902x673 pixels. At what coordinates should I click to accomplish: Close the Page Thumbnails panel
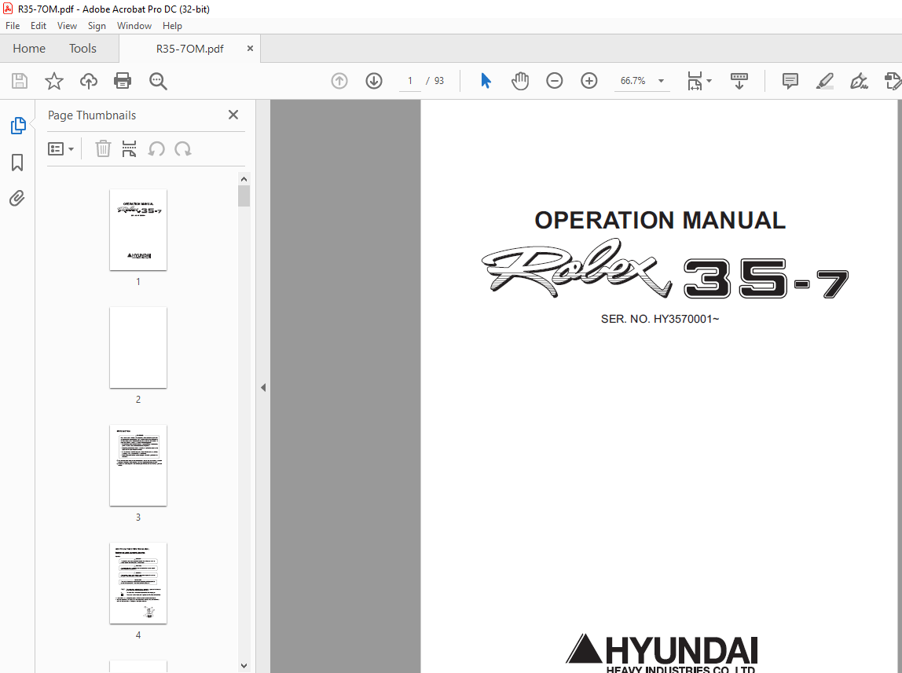(x=233, y=115)
